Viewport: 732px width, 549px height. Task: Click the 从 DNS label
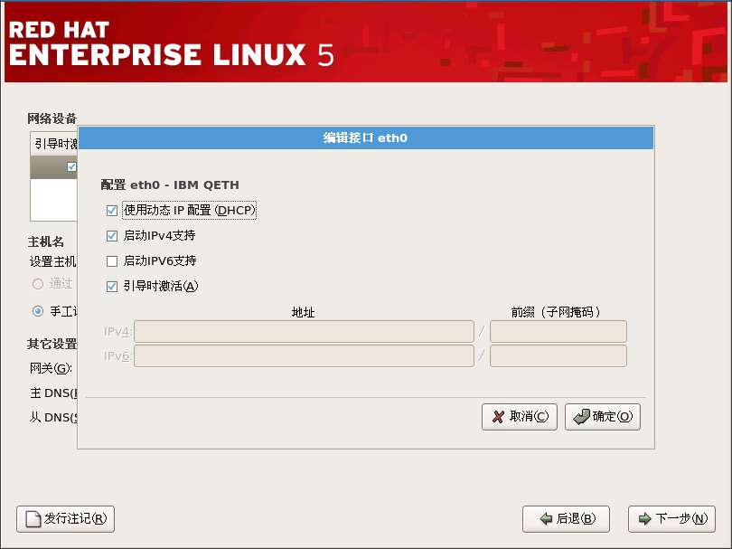click(53, 418)
